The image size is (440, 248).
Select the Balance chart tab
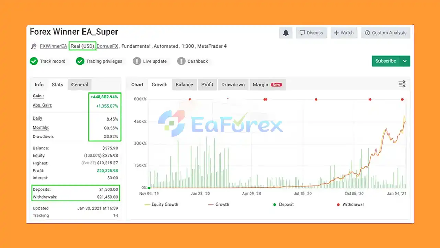(x=184, y=85)
